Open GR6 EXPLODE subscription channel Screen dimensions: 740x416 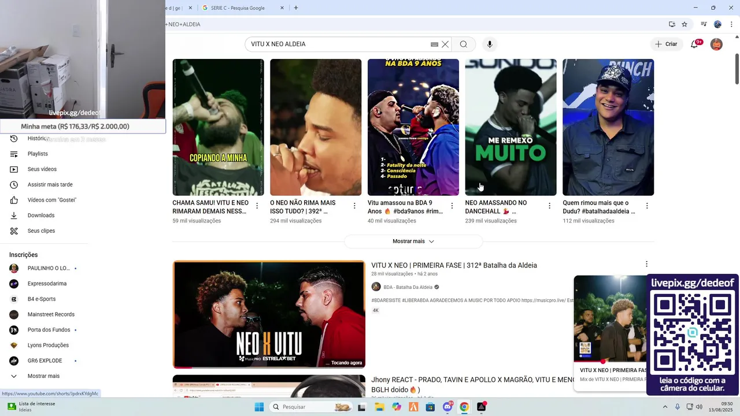tap(44, 361)
